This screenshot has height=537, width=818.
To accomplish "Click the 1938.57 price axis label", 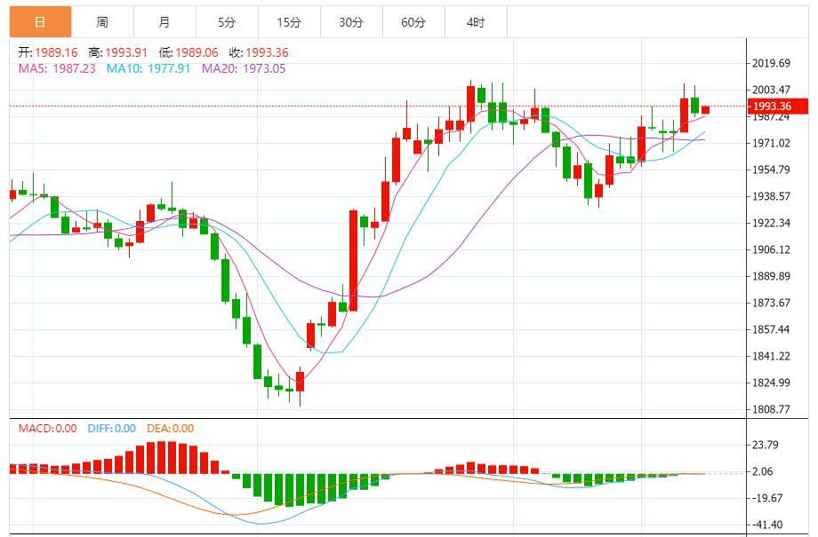I will (771, 196).
